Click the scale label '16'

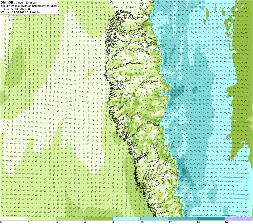pyautogui.click(x=226, y=222)
